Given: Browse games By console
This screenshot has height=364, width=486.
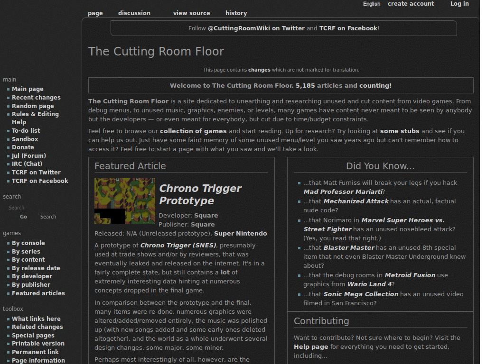Looking at the screenshot, I should pos(28,243).
